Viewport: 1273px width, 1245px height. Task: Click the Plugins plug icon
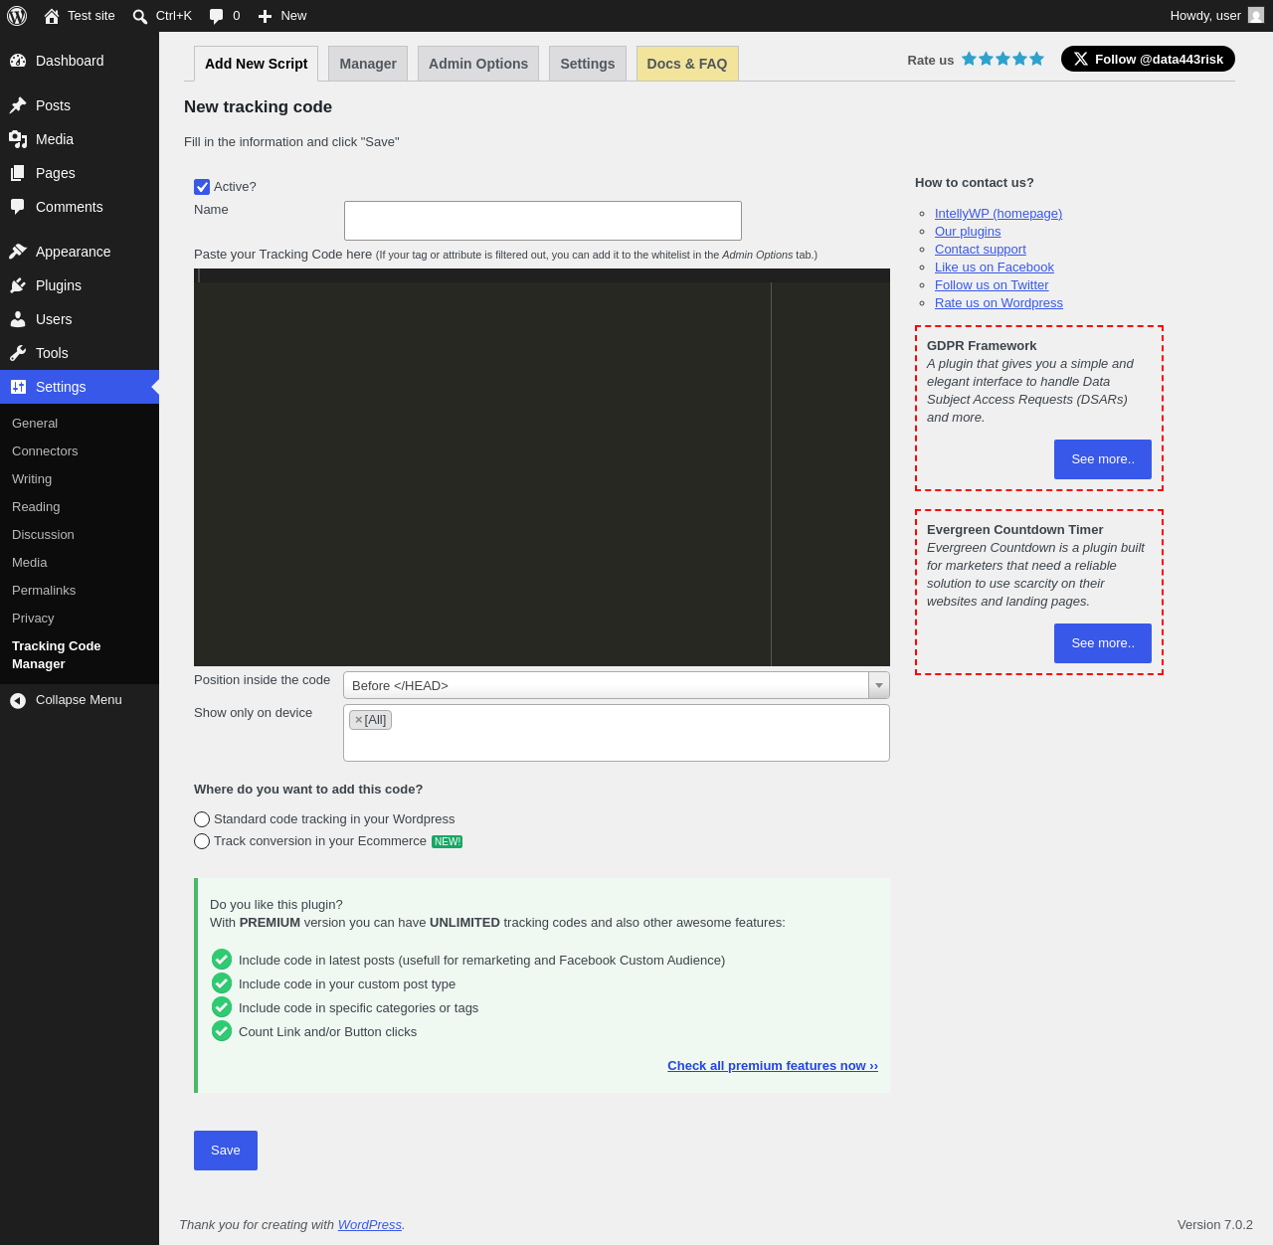pos(18,285)
